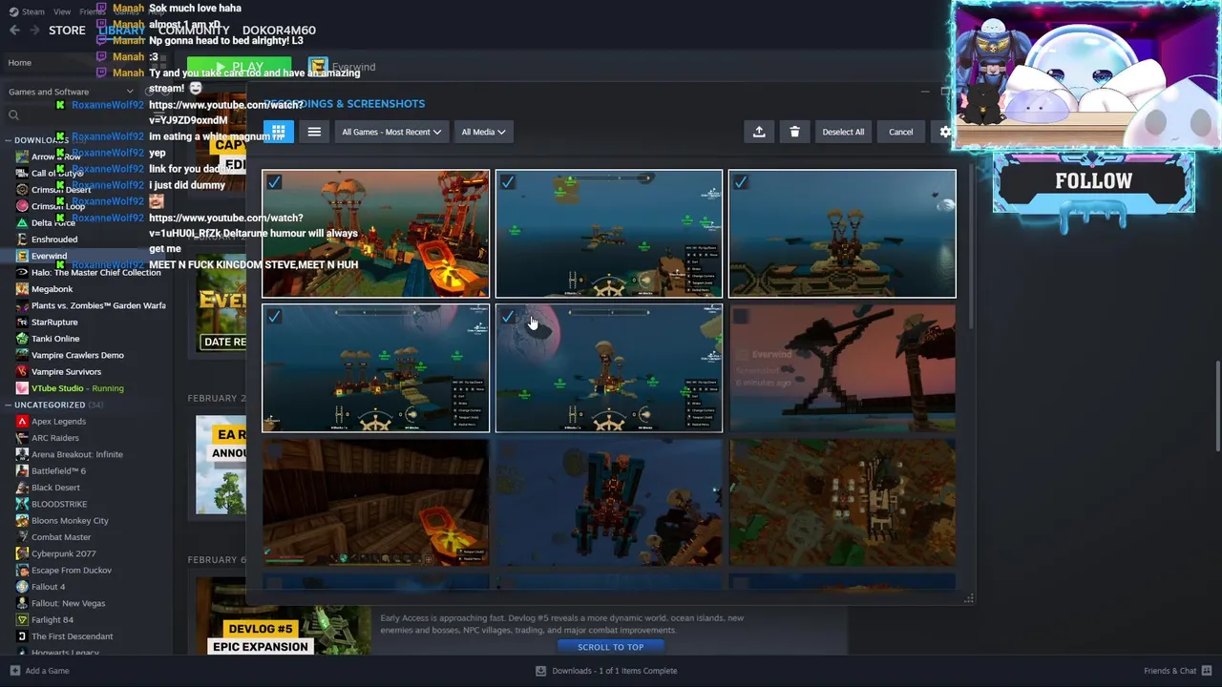This screenshot has height=687, width=1222.
Task: Click the library page vertical scrollbar
Action: (x=1217, y=407)
